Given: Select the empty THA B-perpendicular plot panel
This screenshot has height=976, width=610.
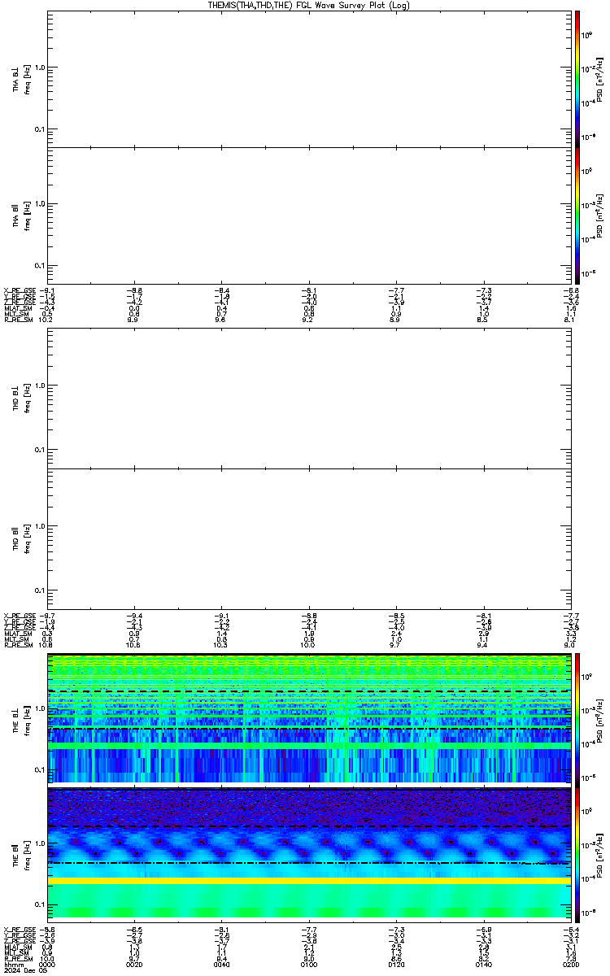Looking at the screenshot, I should coord(308,78).
